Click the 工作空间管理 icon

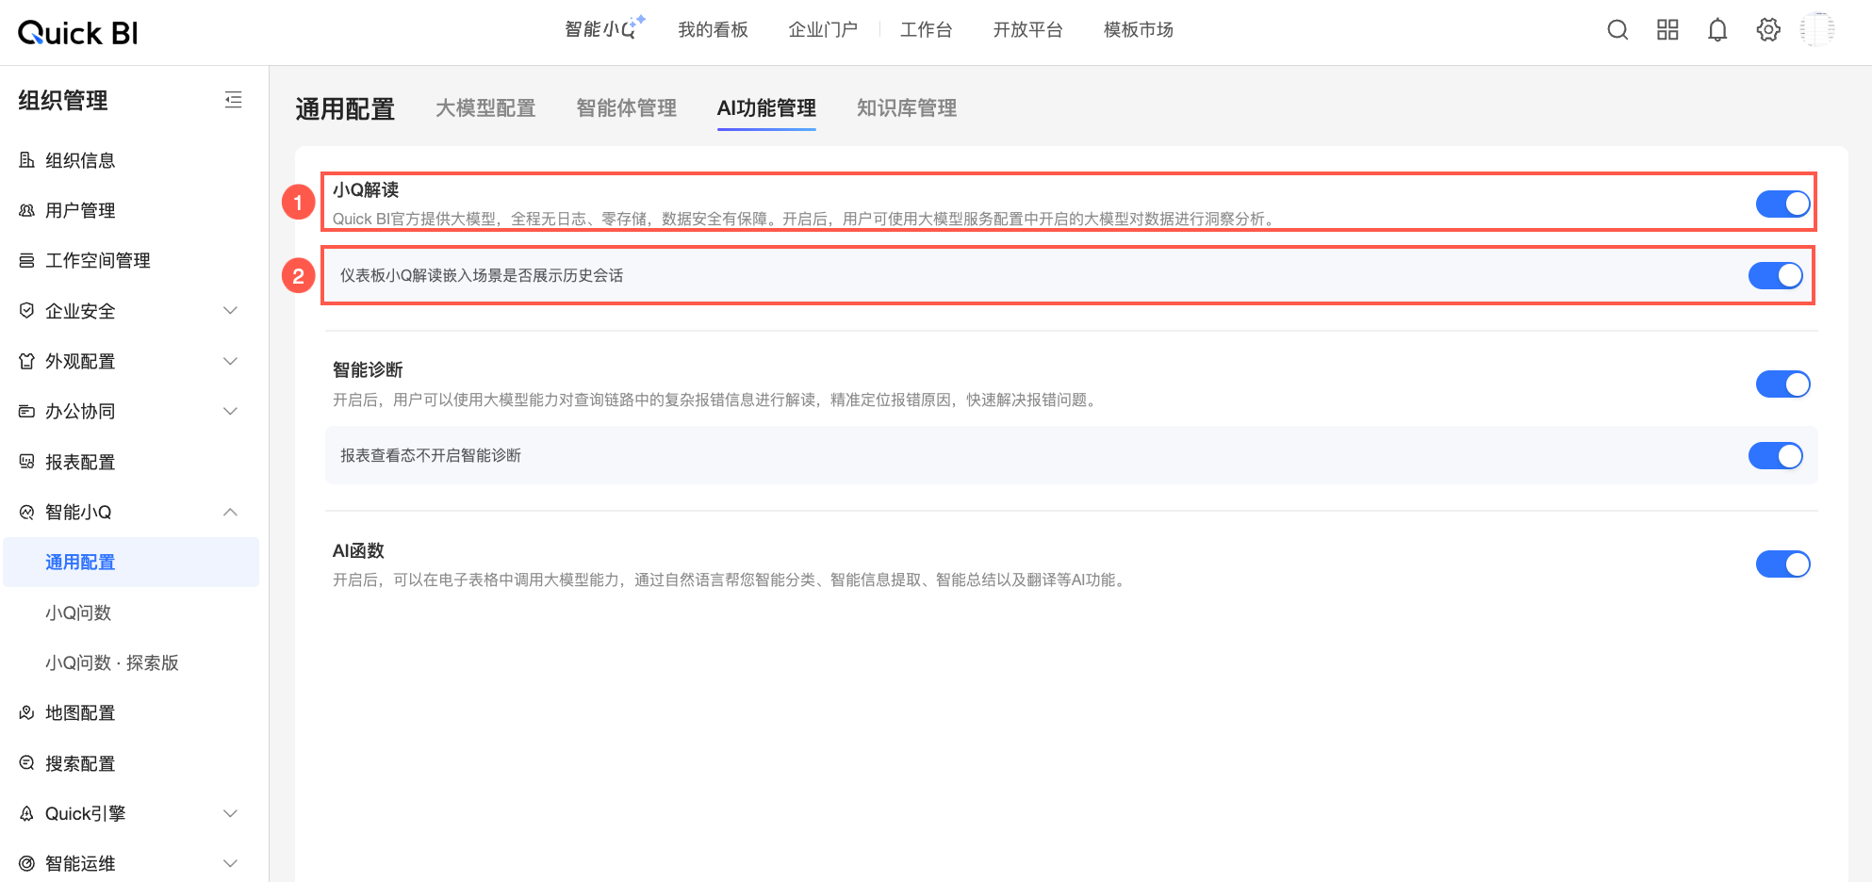pos(27,260)
